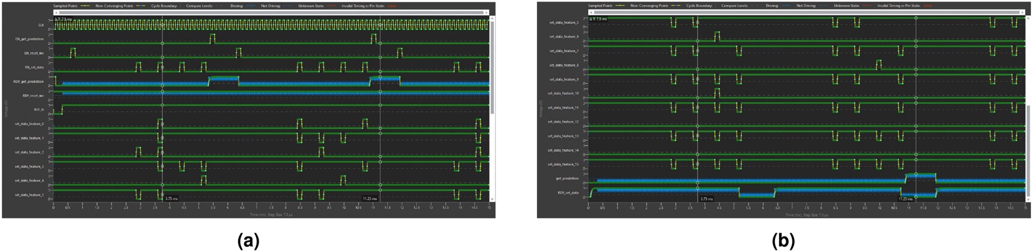This screenshot has width=1032, height=251.
Task: Select the RDY_get_prediction signal label
Action: pyautogui.click(x=29, y=82)
